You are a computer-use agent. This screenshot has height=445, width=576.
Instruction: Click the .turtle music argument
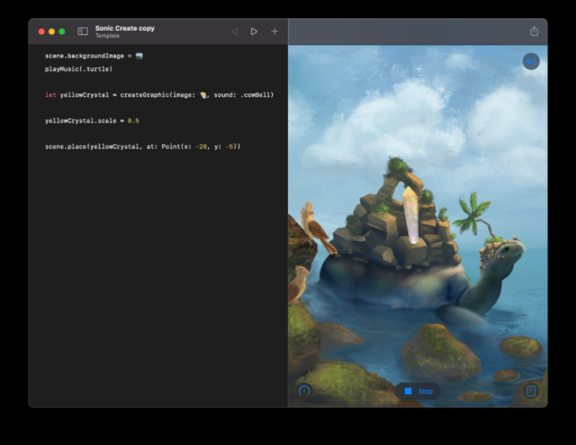[x=96, y=69]
